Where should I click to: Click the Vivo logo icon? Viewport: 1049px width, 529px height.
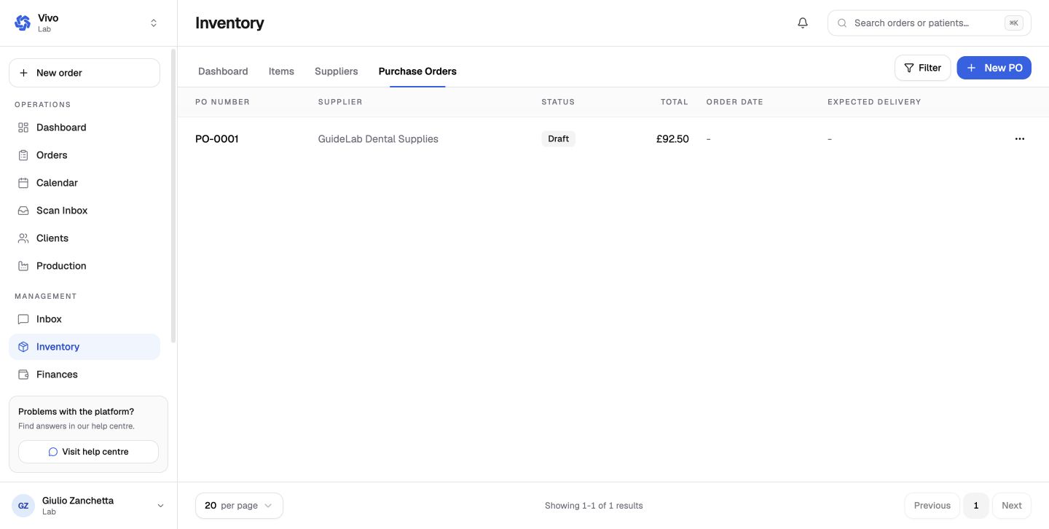[x=23, y=23]
